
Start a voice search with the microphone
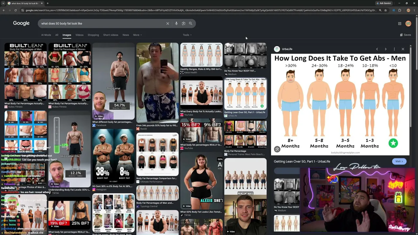pyautogui.click(x=176, y=23)
